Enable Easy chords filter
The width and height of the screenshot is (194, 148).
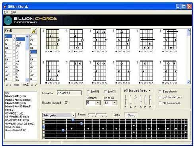coord(160,92)
